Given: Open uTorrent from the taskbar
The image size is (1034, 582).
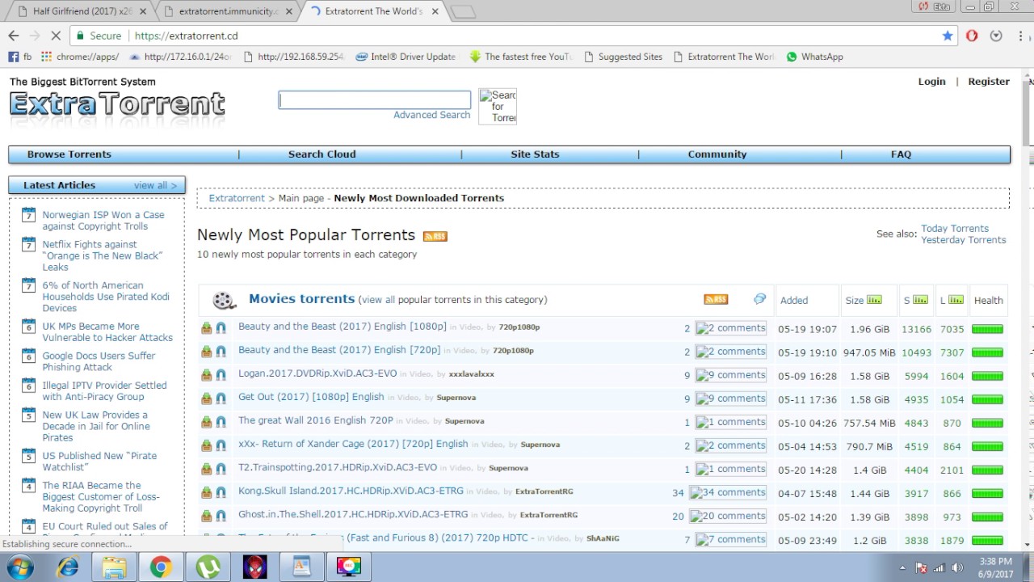Looking at the screenshot, I should pos(208,567).
